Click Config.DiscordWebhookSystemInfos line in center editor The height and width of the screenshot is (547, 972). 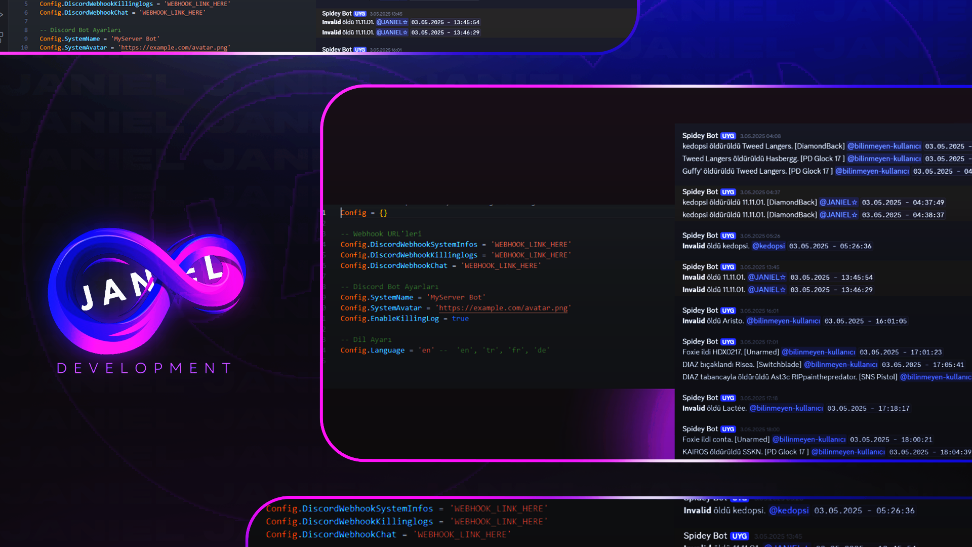tap(456, 245)
